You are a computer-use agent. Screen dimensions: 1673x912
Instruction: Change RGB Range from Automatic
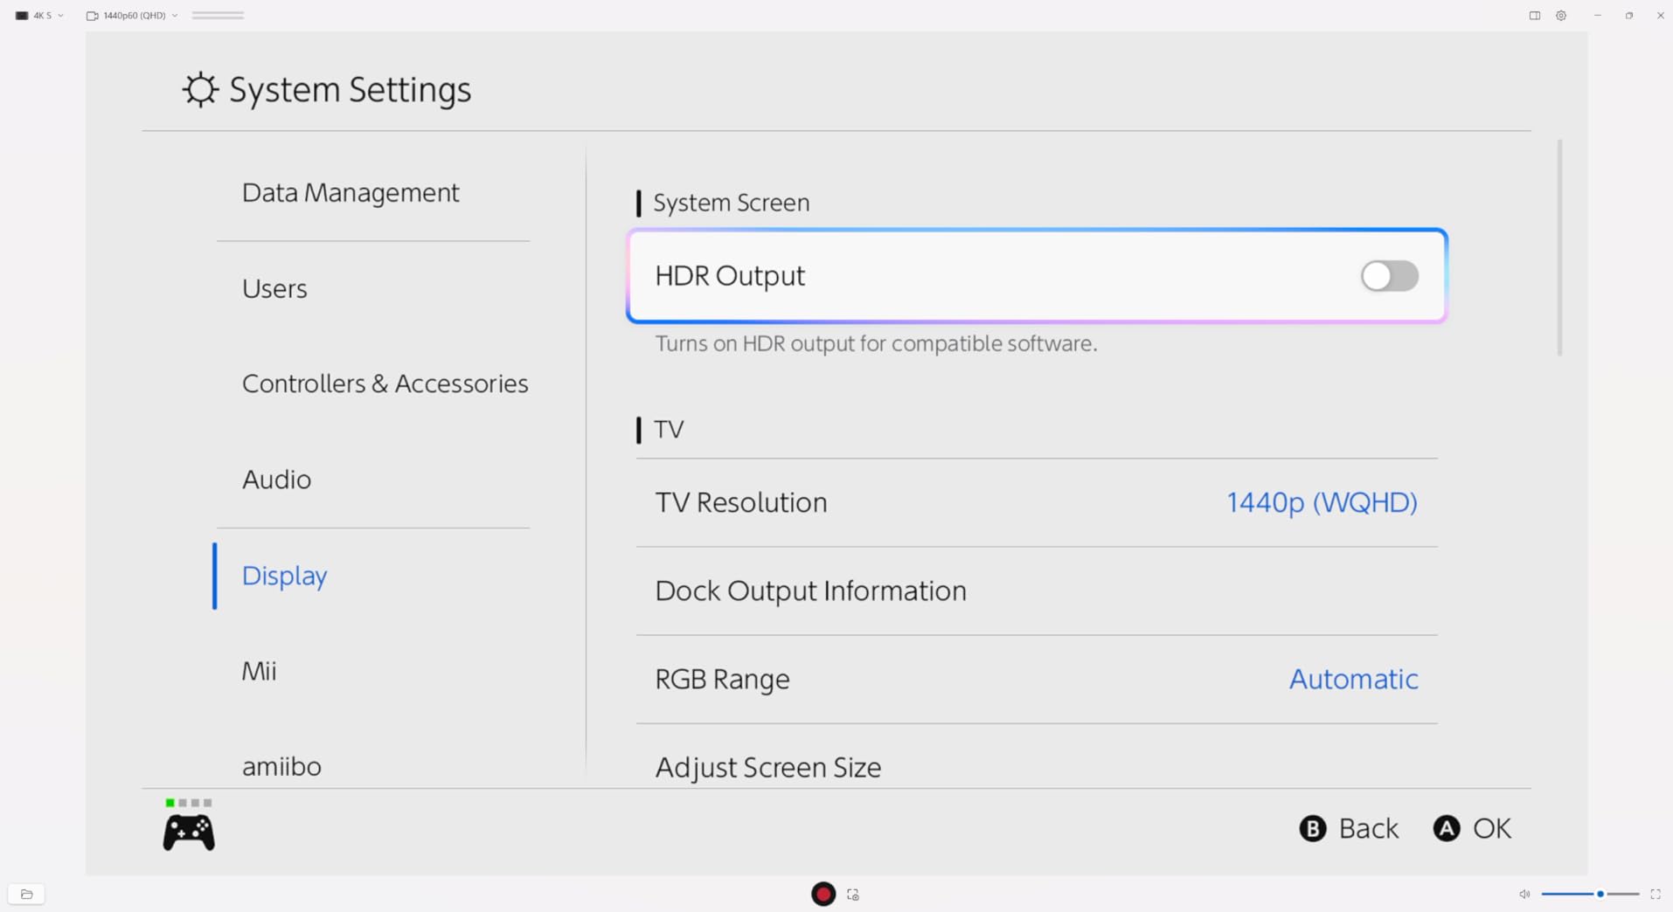click(x=1352, y=679)
